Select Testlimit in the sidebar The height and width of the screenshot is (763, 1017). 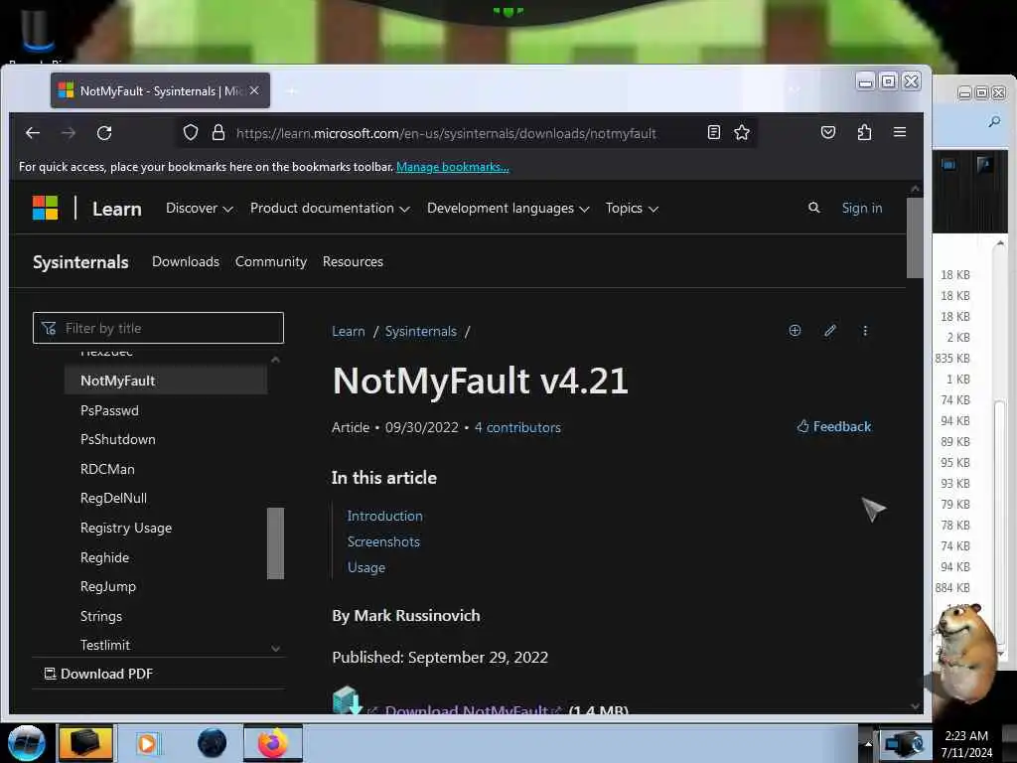click(x=105, y=645)
